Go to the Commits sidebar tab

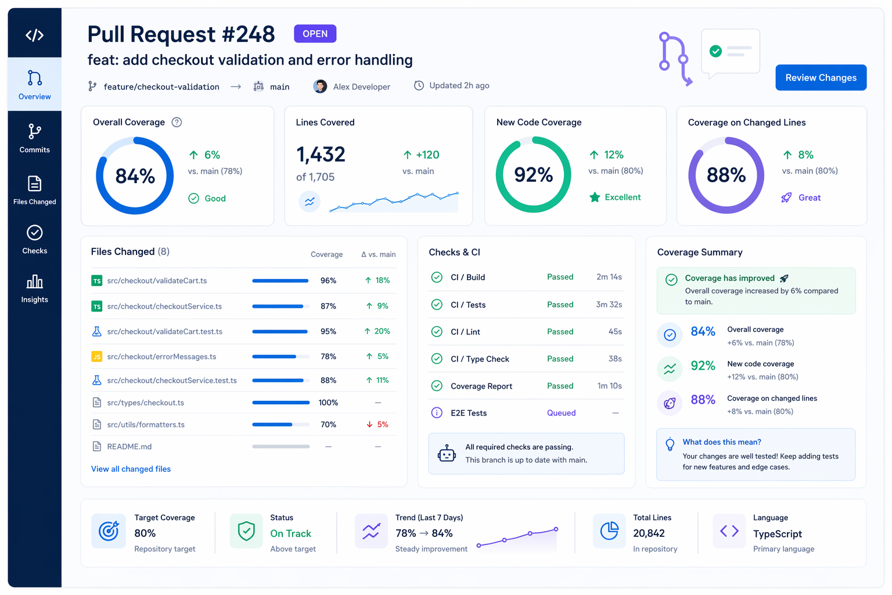pos(34,138)
